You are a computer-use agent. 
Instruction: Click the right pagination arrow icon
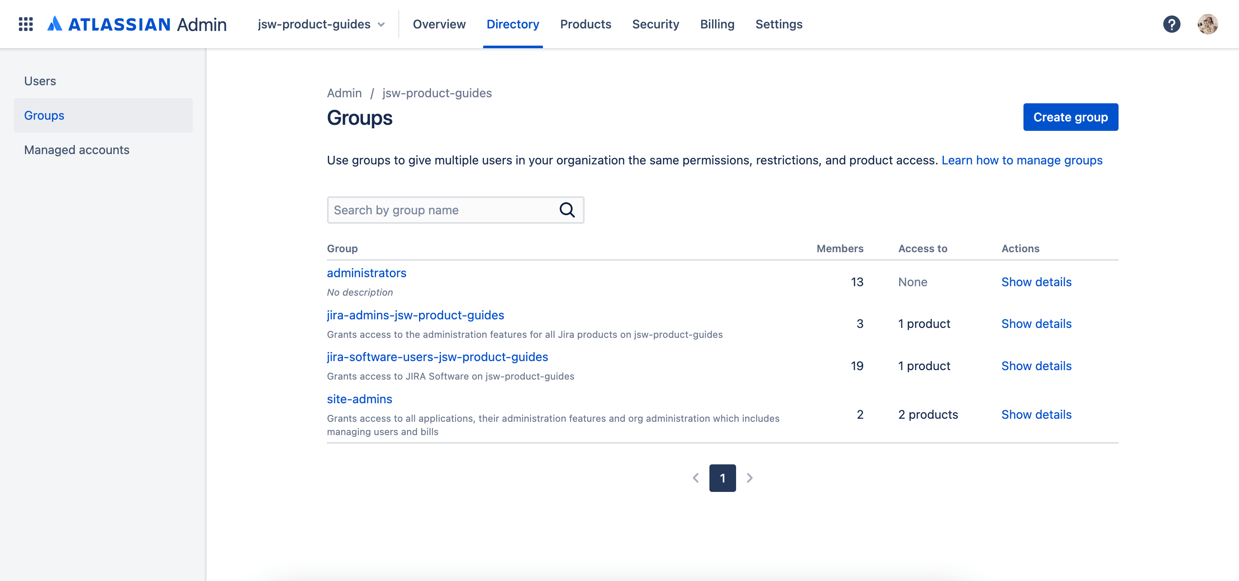tap(748, 477)
